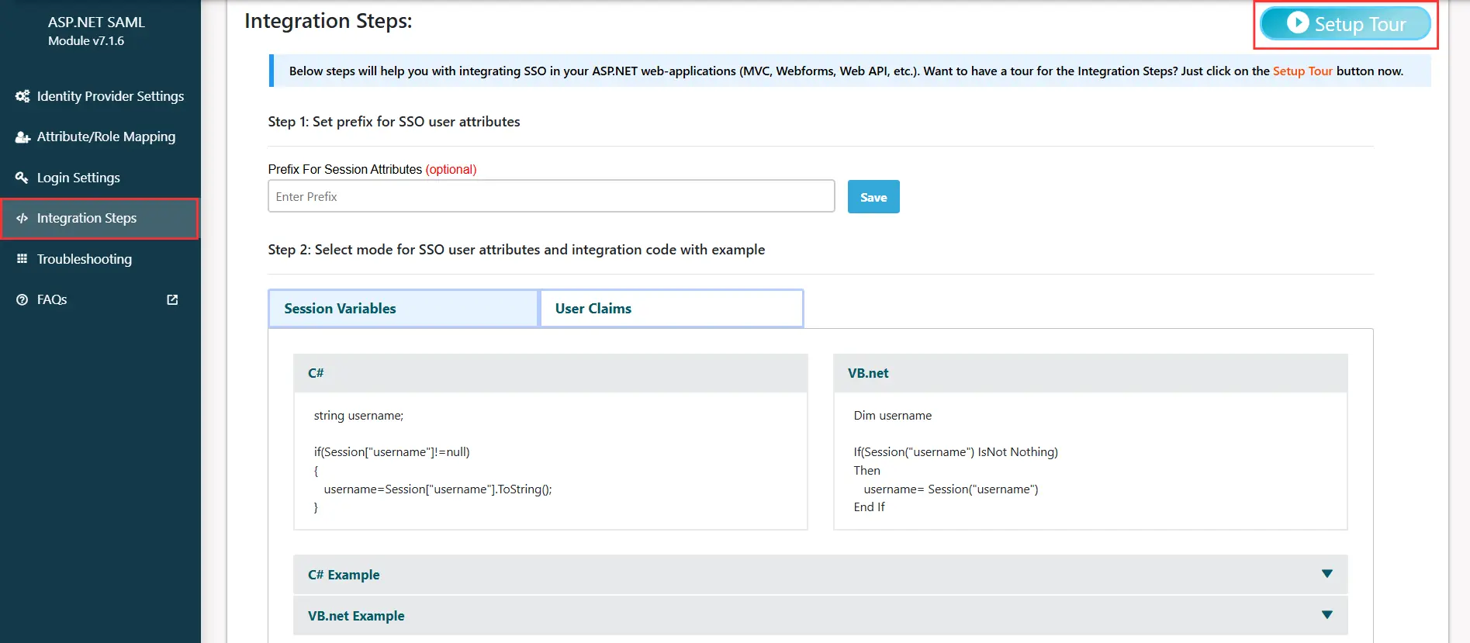Focus the Enter Prefix input field
Image resolution: width=1470 pixels, height=643 pixels.
pos(551,196)
